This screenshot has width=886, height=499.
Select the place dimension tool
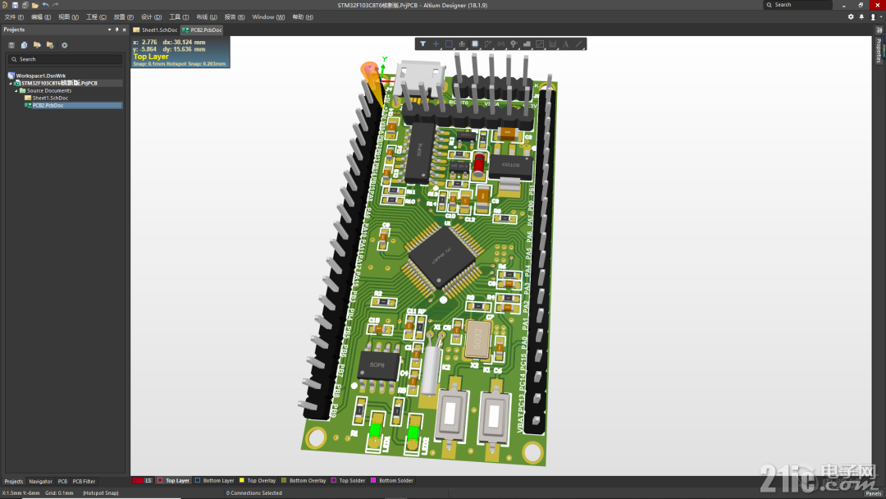point(553,43)
